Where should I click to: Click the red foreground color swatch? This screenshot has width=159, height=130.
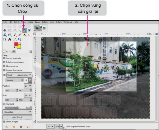tap(15, 44)
